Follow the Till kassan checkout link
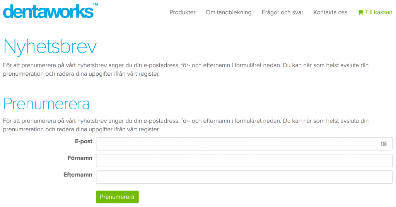This screenshot has width=396, height=207. click(378, 12)
